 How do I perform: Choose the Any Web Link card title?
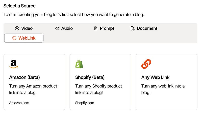pyautogui.click(x=155, y=77)
